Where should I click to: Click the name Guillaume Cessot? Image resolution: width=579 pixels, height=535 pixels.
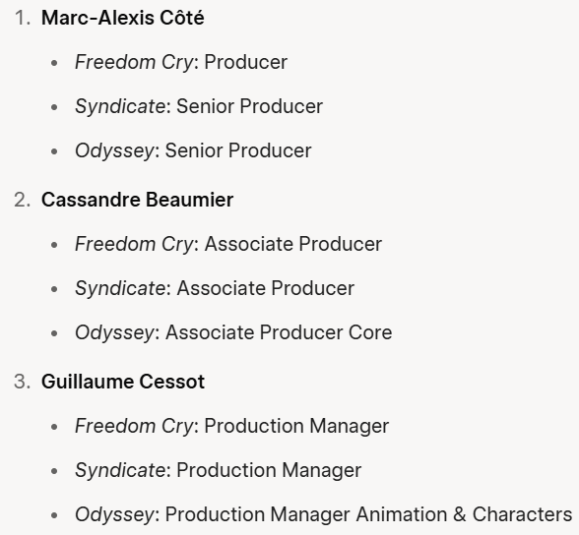click(123, 382)
